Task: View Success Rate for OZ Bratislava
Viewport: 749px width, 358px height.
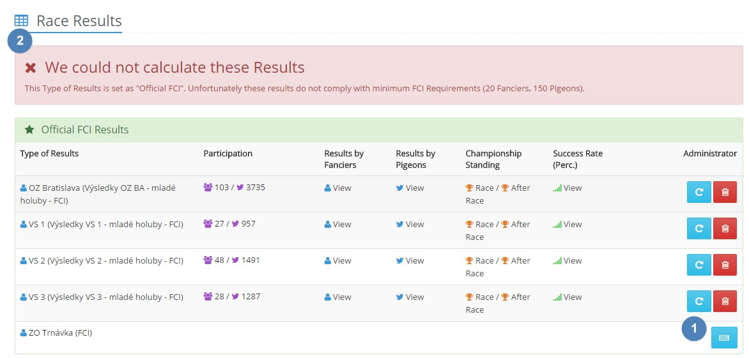Action: click(x=572, y=188)
